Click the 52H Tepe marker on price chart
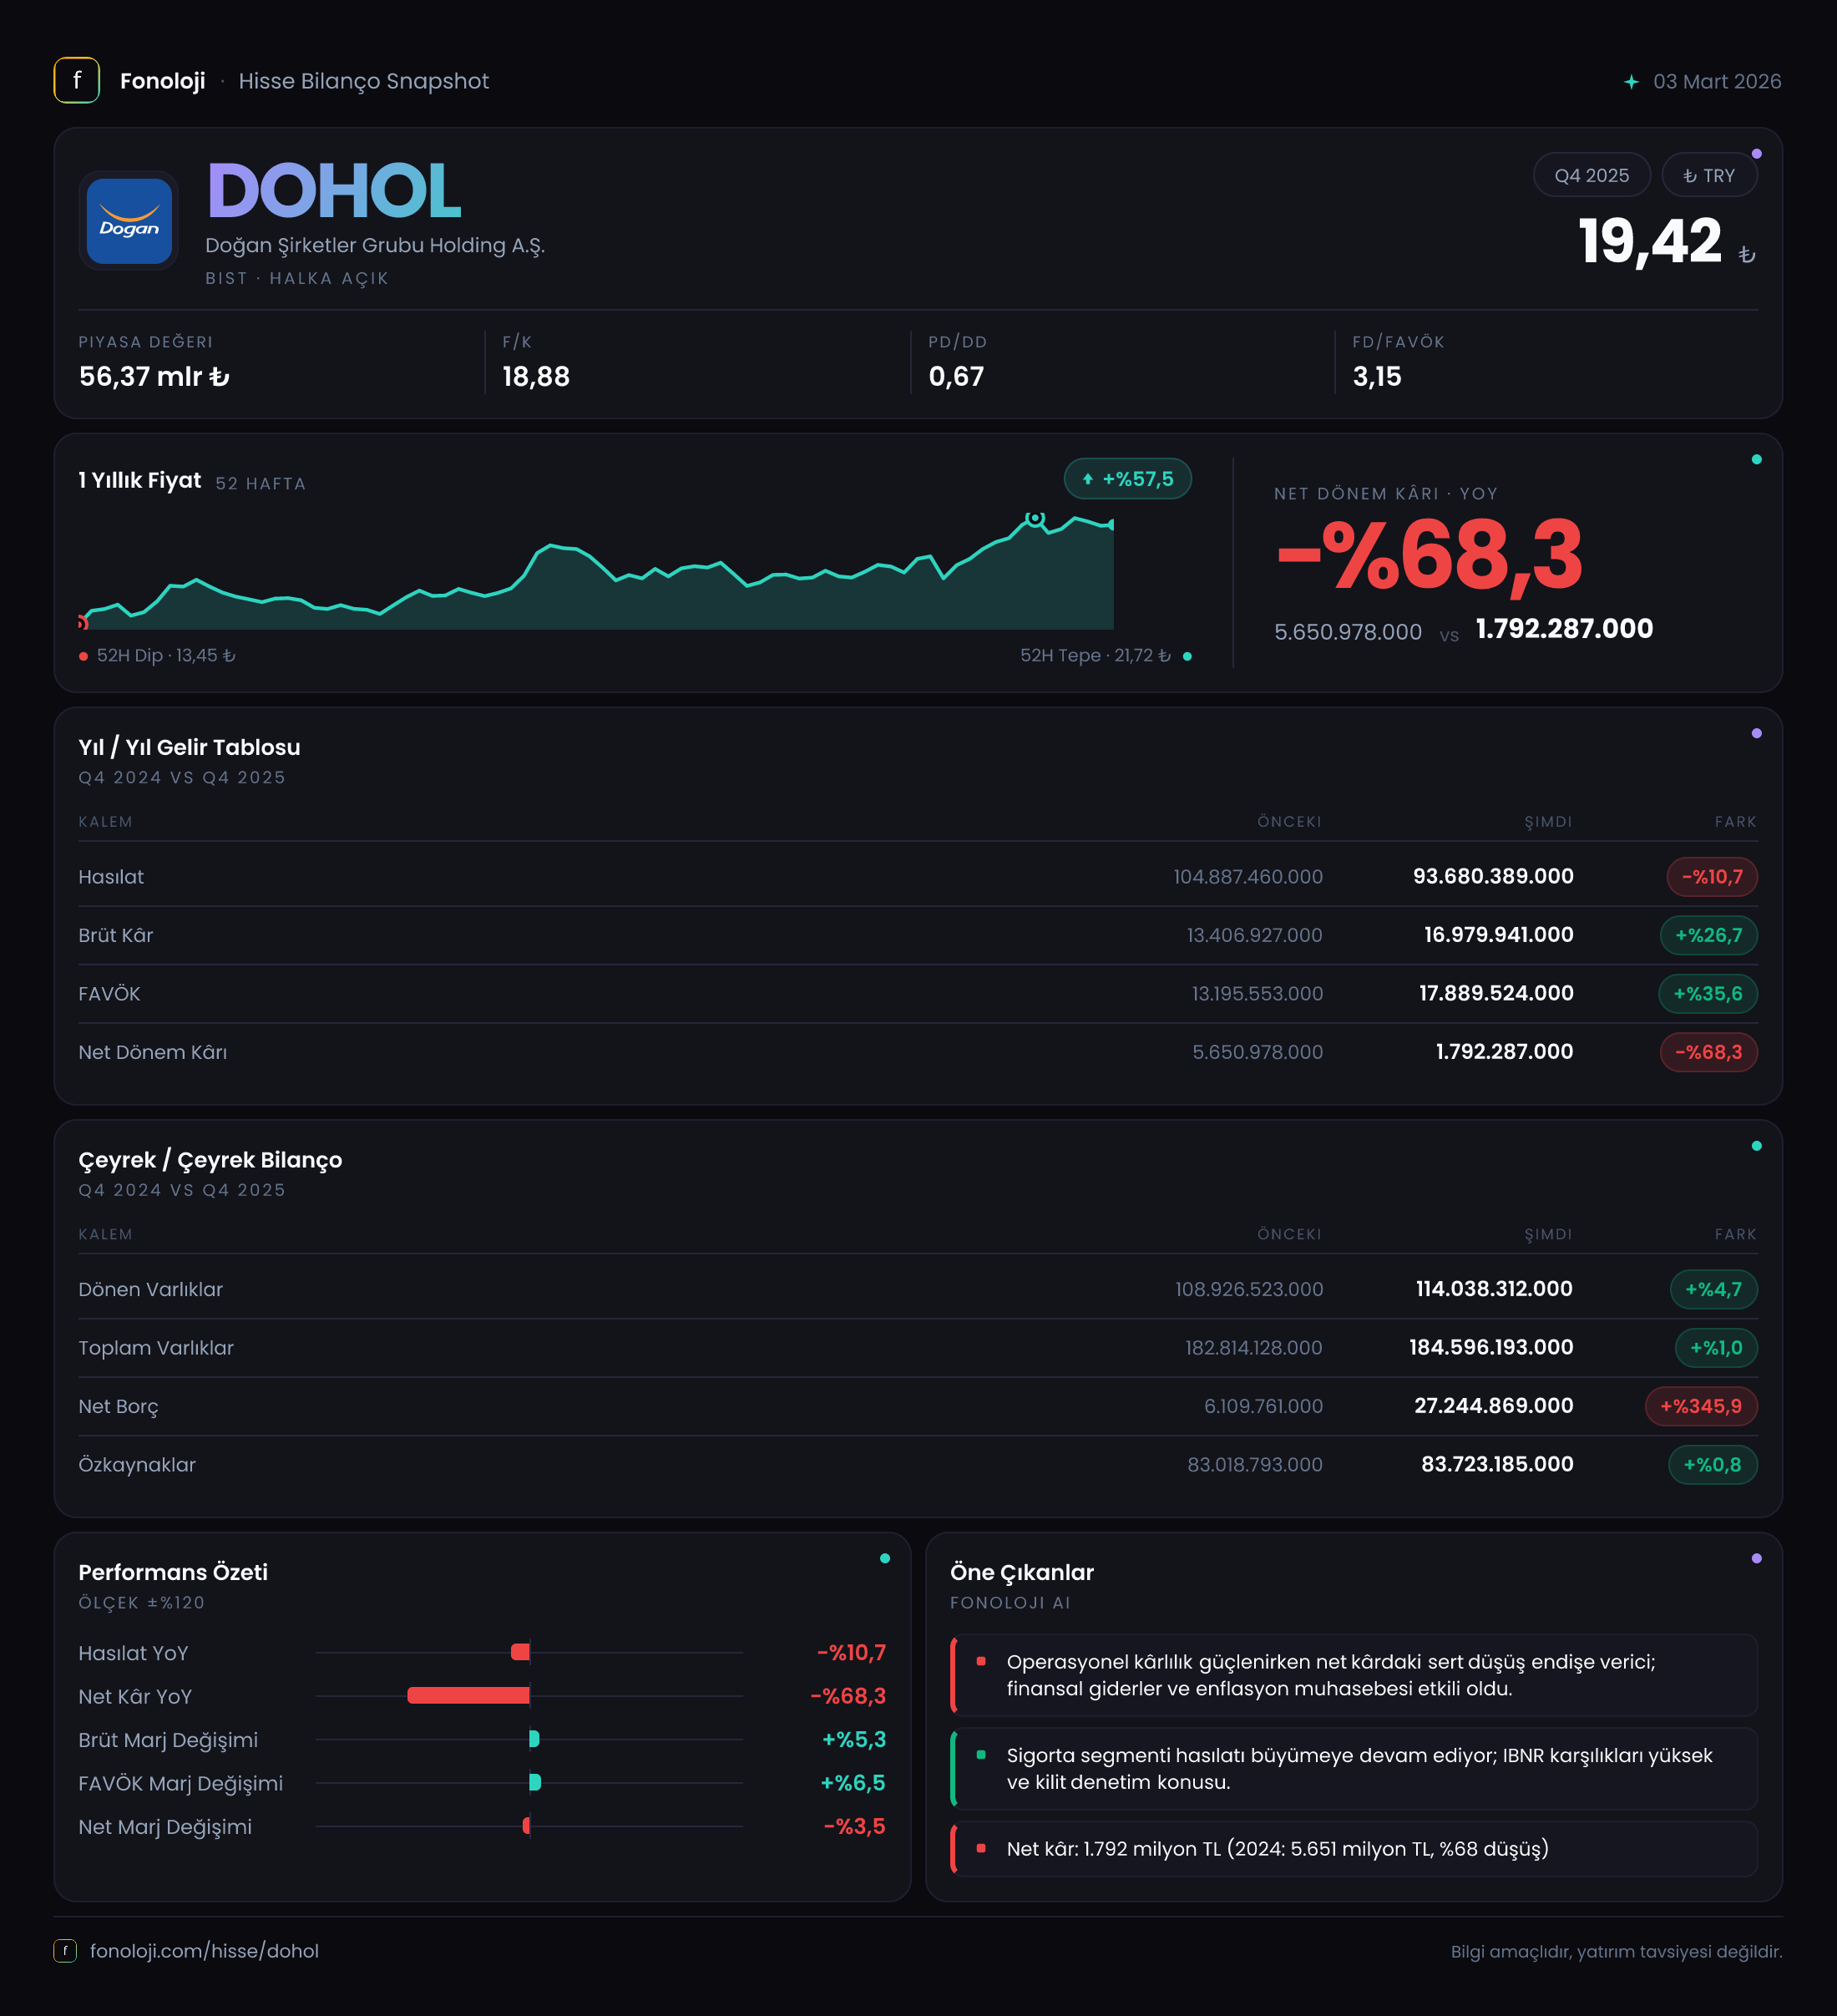 tap(1035, 518)
